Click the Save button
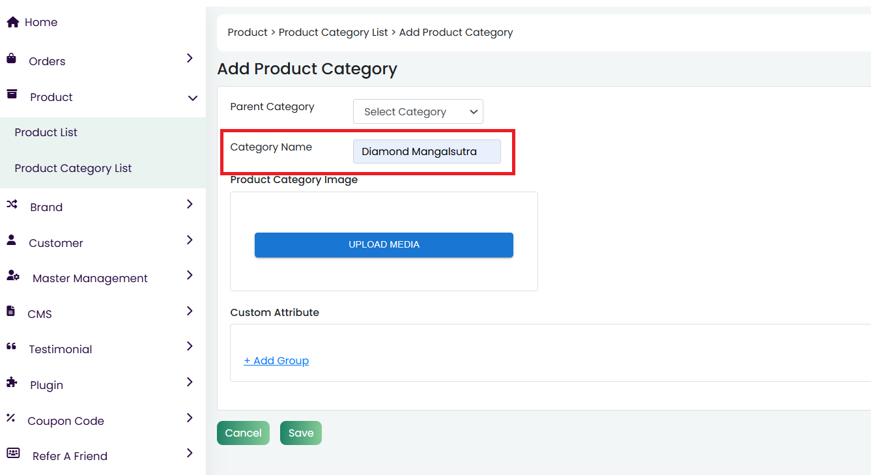 pos(300,433)
